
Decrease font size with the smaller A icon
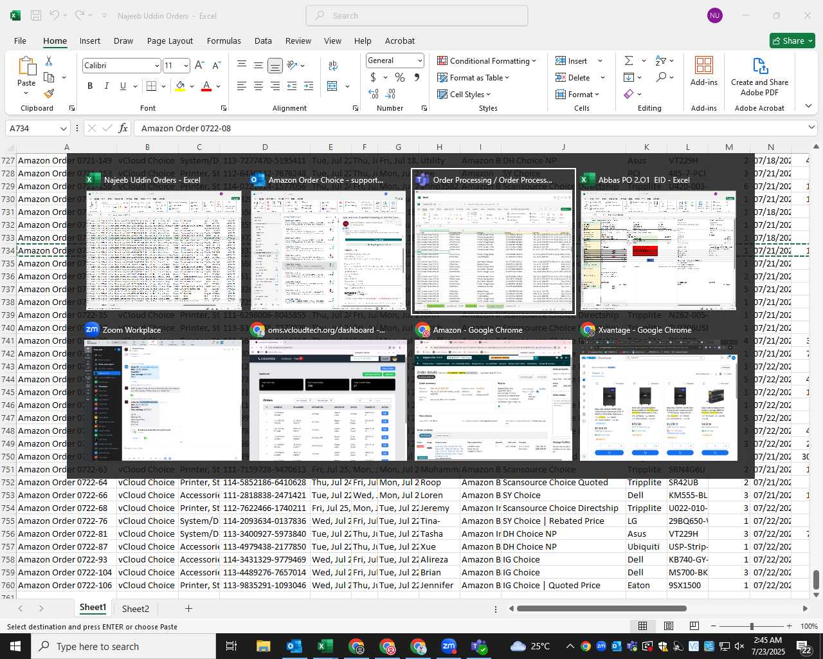click(x=216, y=65)
